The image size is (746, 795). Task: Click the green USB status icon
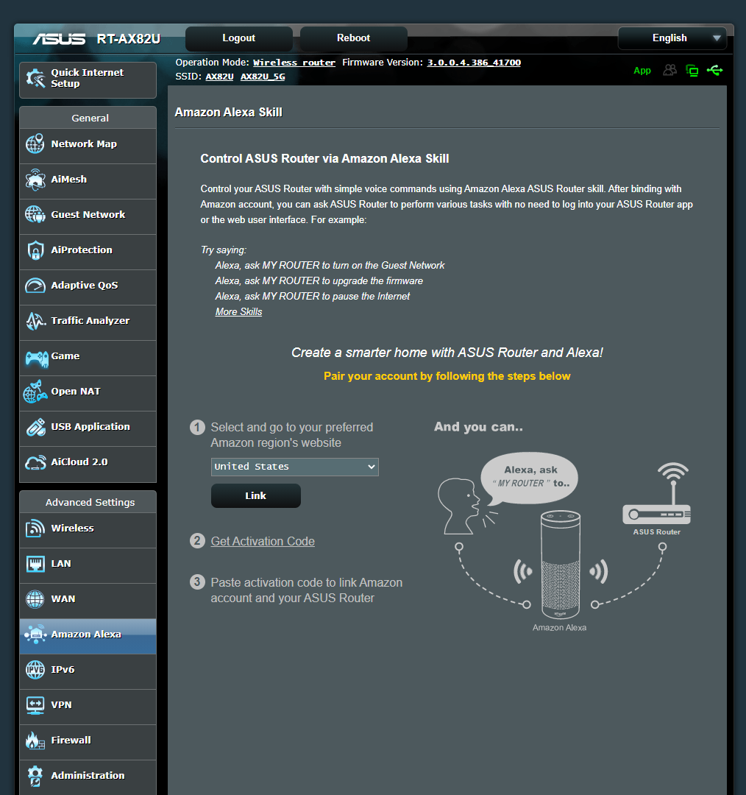[x=714, y=70]
